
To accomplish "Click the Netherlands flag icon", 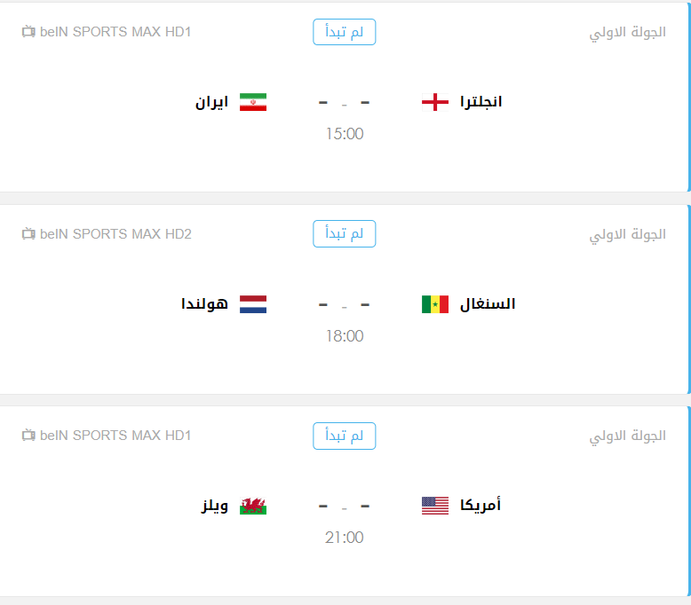I will [253, 304].
